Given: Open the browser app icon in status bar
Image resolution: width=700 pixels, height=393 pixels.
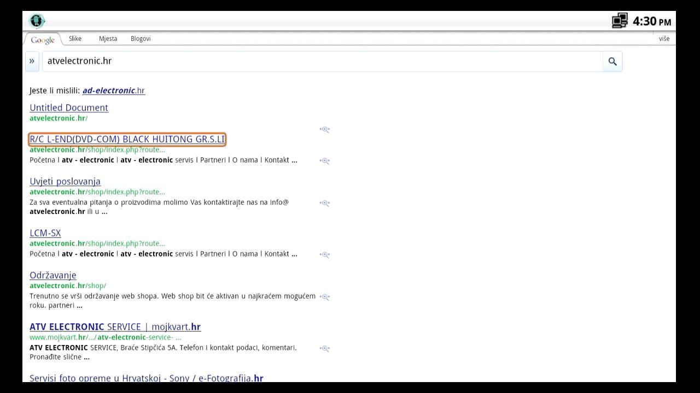Looking at the screenshot, I should tap(37, 21).
